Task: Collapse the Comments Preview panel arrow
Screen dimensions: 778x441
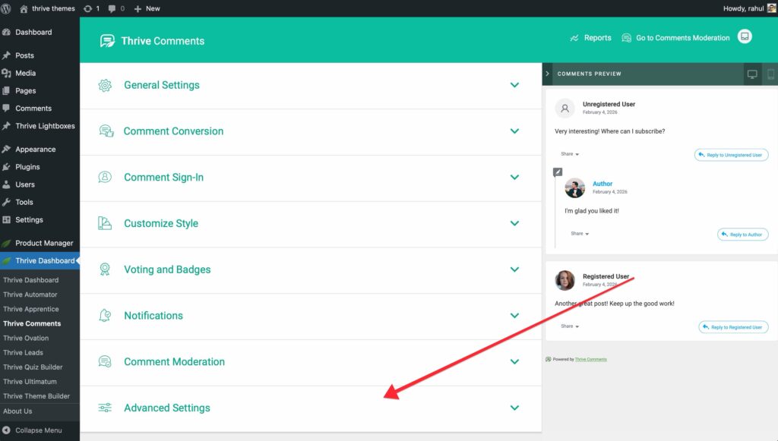Action: pyautogui.click(x=547, y=74)
